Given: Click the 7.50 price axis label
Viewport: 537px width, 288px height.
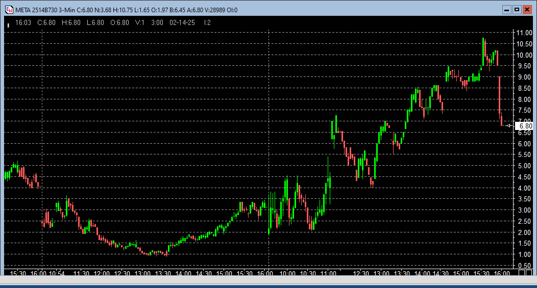Looking at the screenshot, I should (524, 110).
